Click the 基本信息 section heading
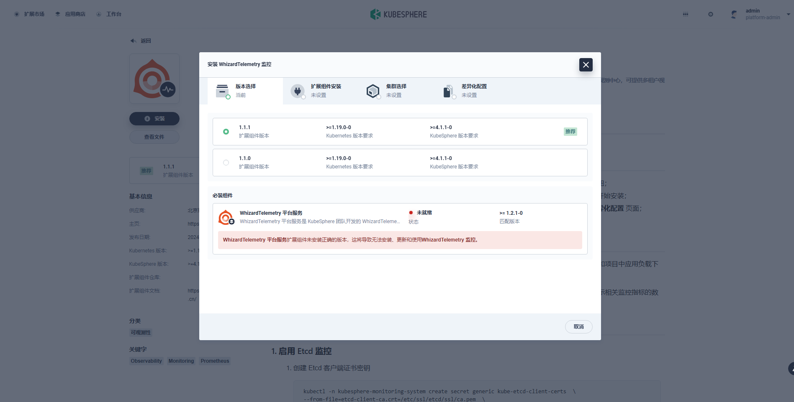This screenshot has width=794, height=402. [141, 196]
